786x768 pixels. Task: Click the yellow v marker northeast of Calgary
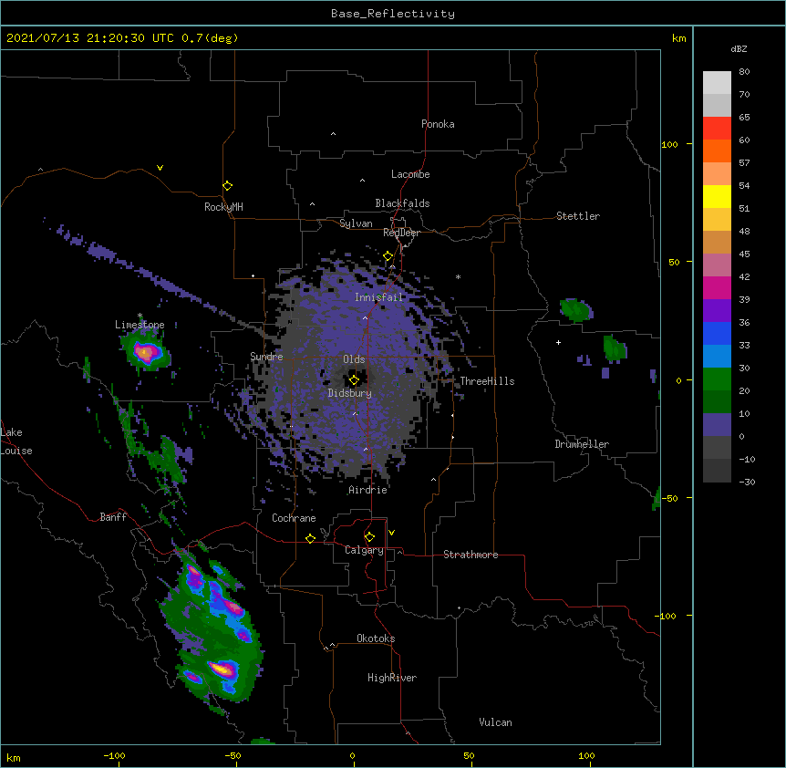(391, 533)
